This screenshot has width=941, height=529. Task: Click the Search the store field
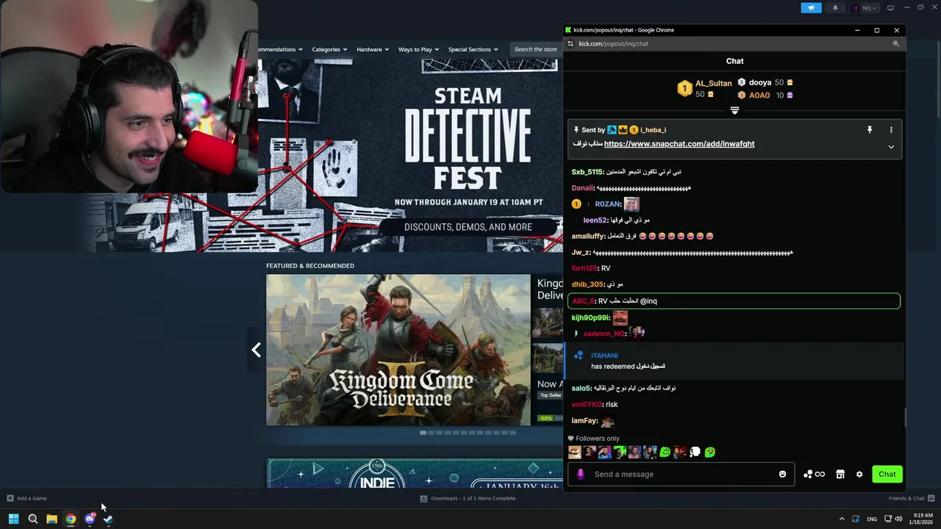[537, 49]
